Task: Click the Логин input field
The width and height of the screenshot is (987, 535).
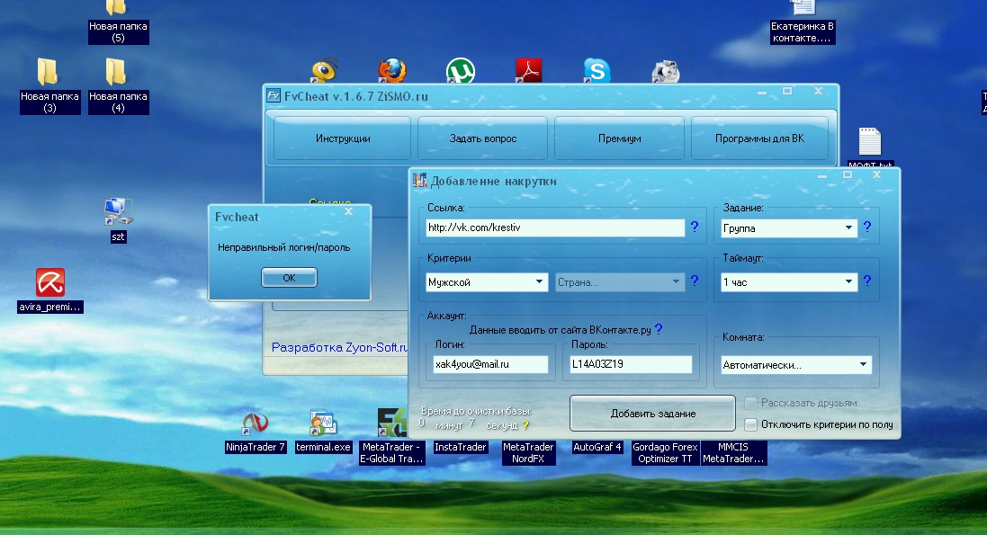Action: tap(490, 364)
